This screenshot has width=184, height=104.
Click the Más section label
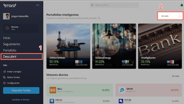5,65
